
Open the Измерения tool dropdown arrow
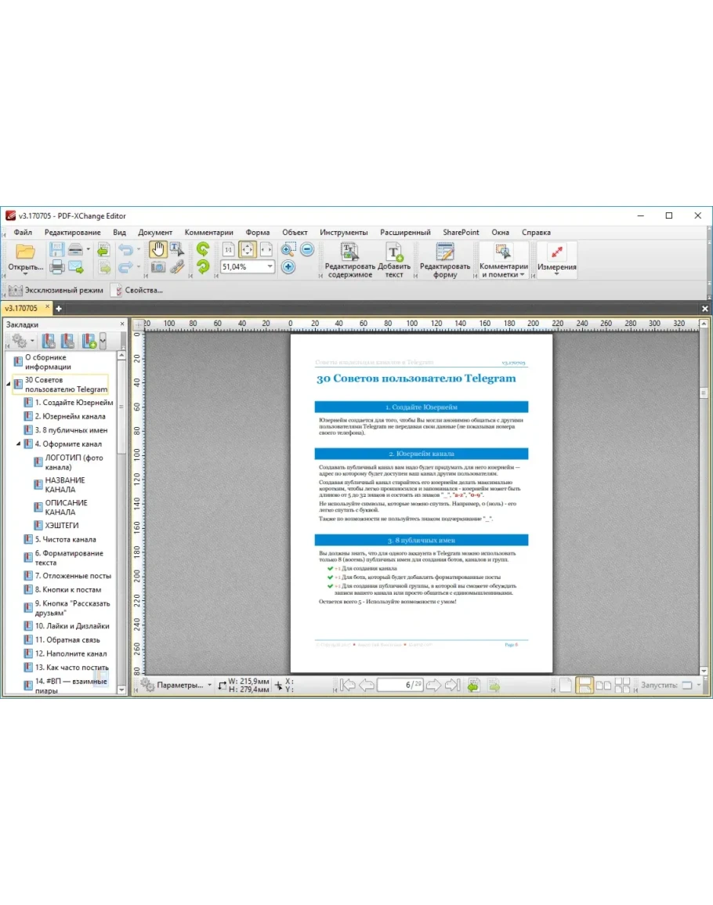click(556, 275)
